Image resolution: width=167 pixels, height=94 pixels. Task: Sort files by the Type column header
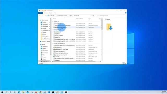pyautogui.click(x=90, y=19)
